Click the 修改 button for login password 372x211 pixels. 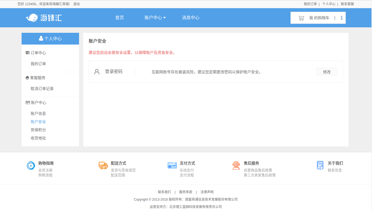pyautogui.click(x=327, y=72)
